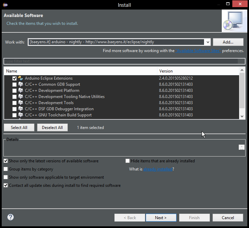Check C/C++ Development Platform
This screenshot has height=228, width=249.
[14, 91]
